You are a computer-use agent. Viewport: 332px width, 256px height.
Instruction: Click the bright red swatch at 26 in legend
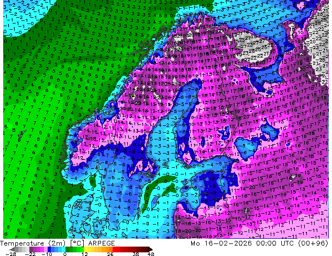(x=114, y=249)
